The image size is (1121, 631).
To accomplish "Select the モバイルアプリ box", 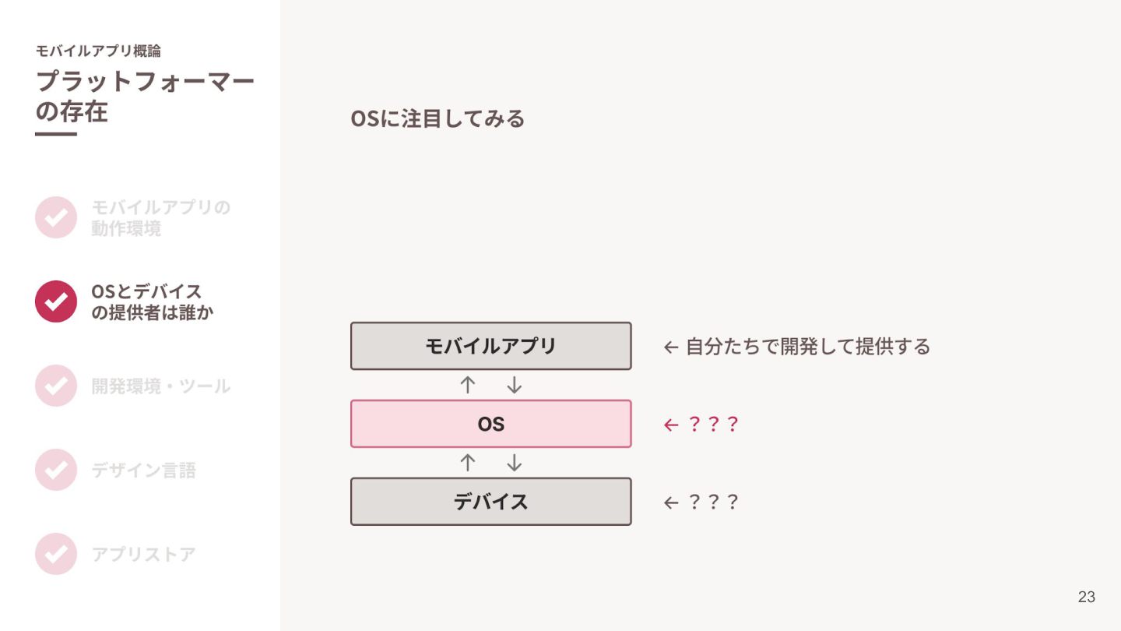I will click(x=491, y=346).
